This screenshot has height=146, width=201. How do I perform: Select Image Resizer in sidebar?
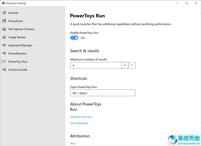17,37
